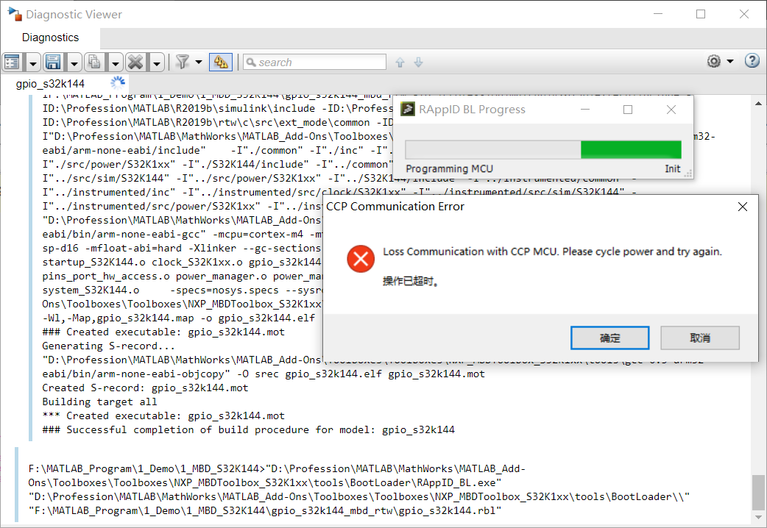Viewport: 767px width, 528px height.
Task: Toggle the yellow font size highlight icon
Action: coord(221,62)
